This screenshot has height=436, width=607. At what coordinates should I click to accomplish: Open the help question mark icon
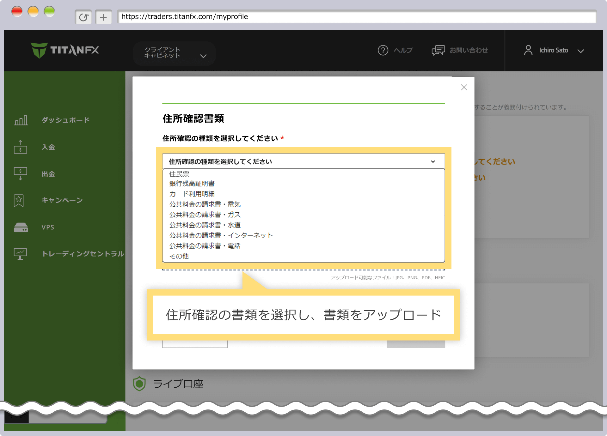[383, 50]
